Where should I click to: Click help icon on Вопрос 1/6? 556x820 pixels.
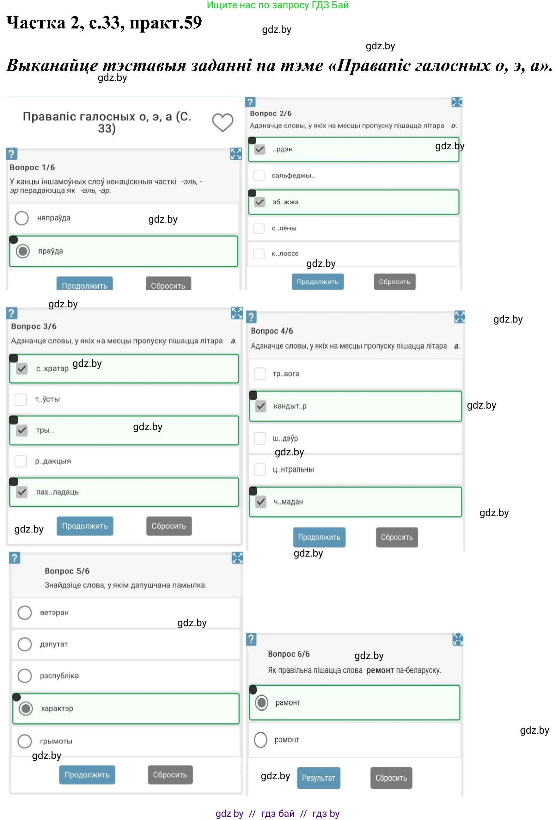point(11,154)
